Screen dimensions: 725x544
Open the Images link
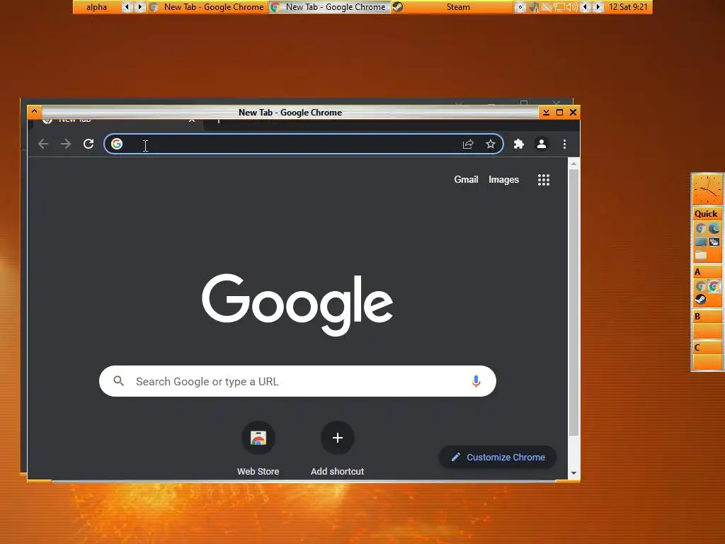click(503, 179)
